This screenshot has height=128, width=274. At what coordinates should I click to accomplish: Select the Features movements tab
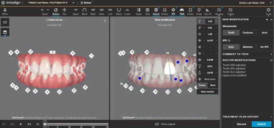248,33
